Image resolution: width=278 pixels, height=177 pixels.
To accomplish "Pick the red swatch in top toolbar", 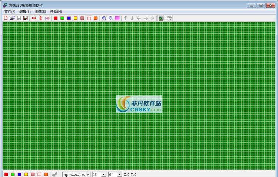I will tap(56, 18).
